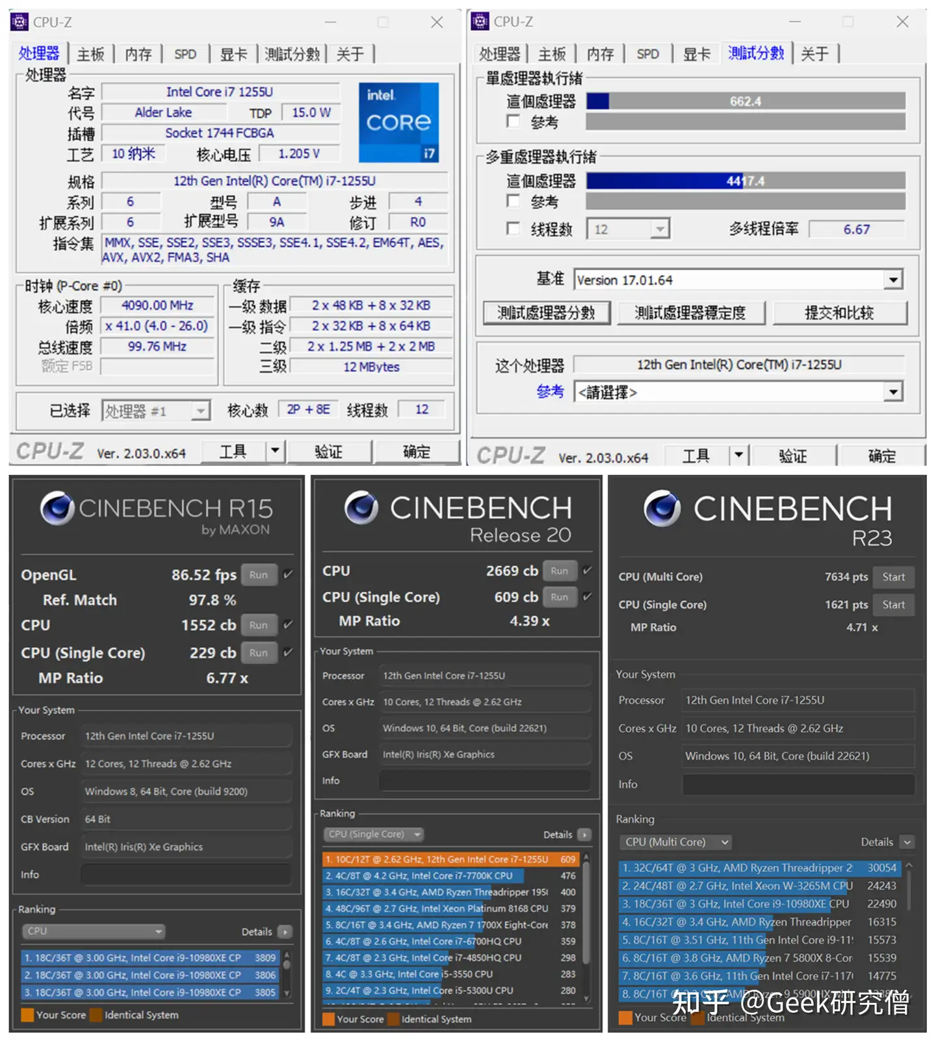Viewport: 936px width, 1042px height.
Task: Open 工具 dropdown arrow in left CPU-Z window
Action: coord(275,451)
